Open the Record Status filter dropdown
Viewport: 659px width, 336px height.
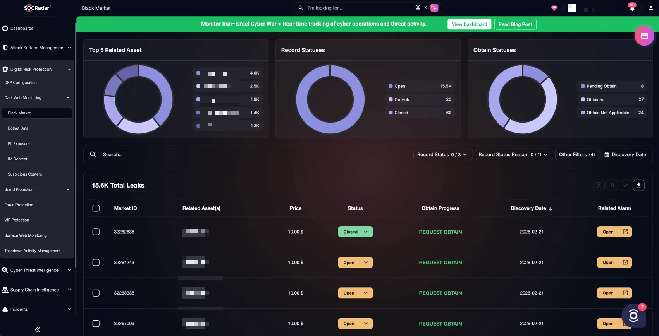[x=443, y=155]
